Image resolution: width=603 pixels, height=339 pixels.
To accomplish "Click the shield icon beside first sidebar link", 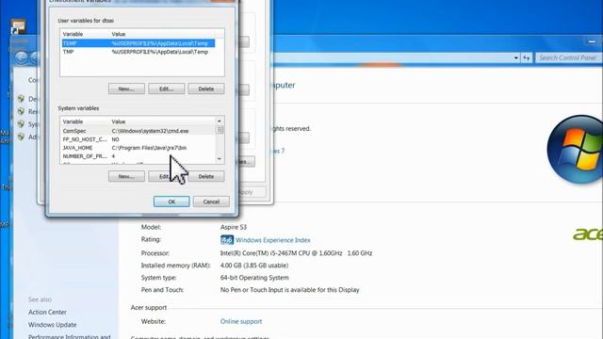I will pos(21,99).
